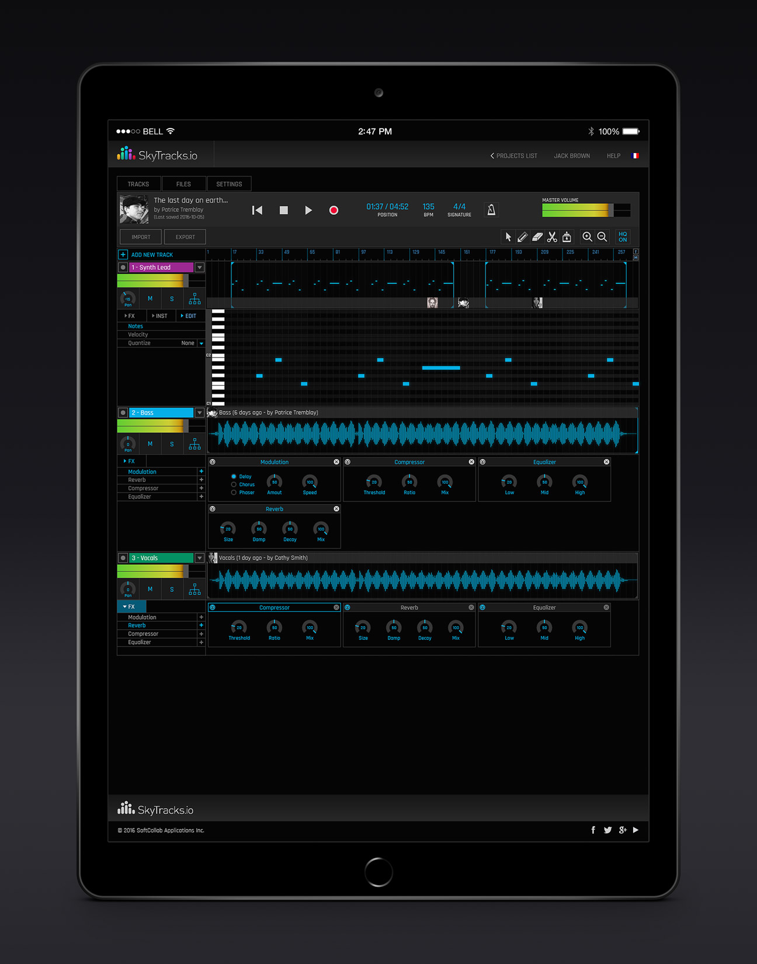757x964 pixels.
Task: Select the pointer arrow tool
Action: pos(508,237)
